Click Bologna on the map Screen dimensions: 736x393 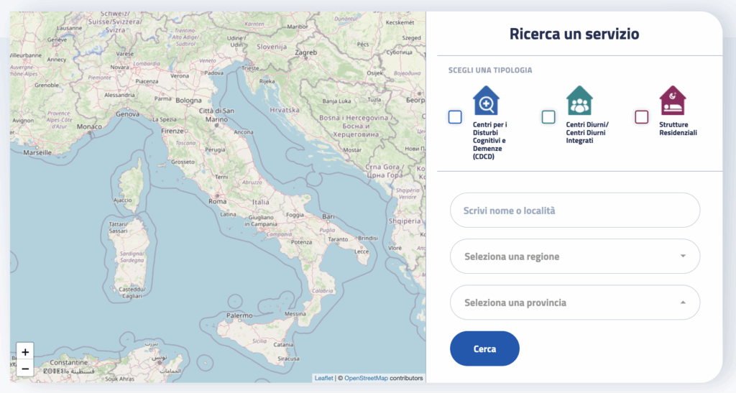pyautogui.click(x=188, y=101)
